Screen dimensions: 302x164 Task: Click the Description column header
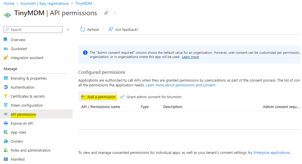pyautogui.click(x=173, y=107)
